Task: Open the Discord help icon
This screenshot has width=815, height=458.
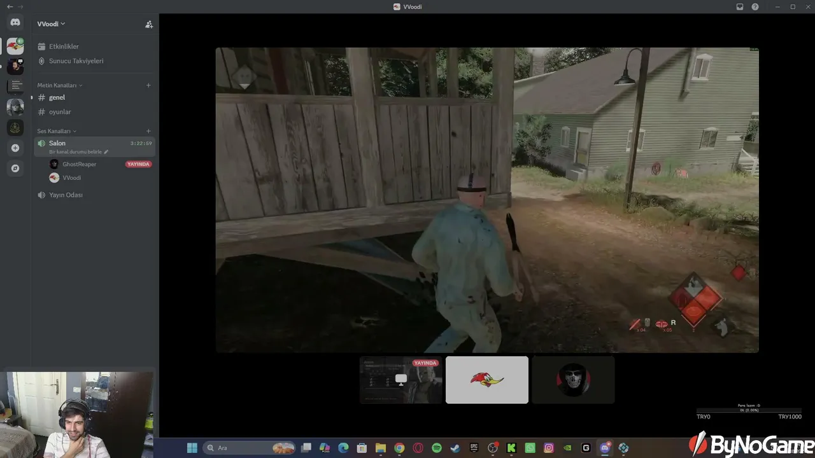Action: point(755,7)
